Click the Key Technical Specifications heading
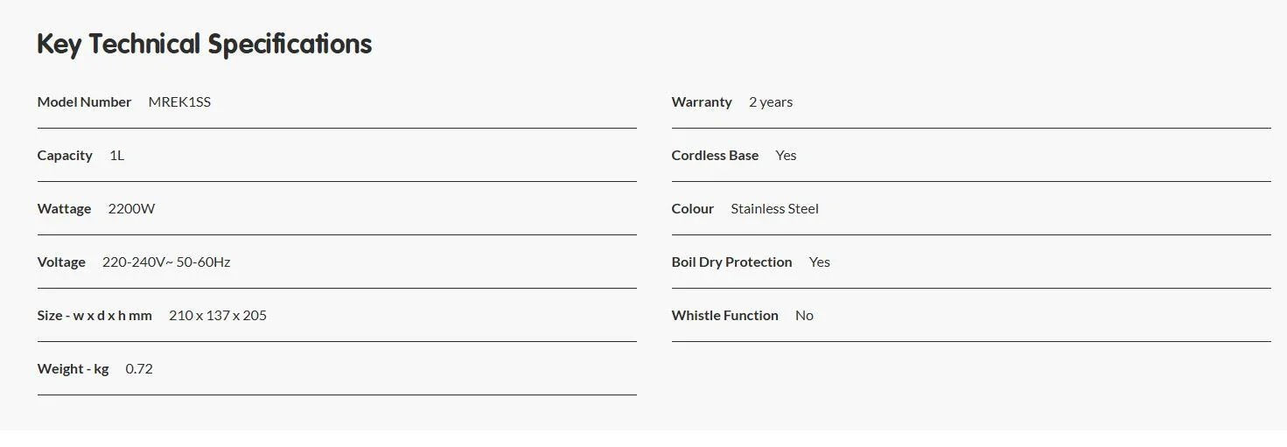1287x447 pixels. pos(204,44)
